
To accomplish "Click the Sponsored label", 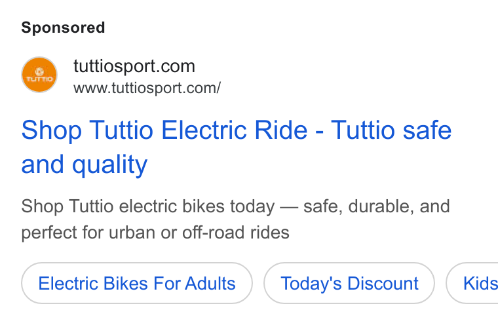I will click(63, 28).
